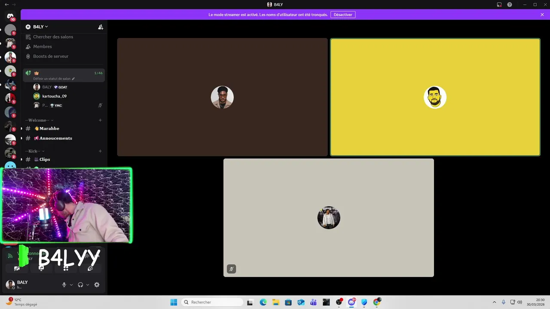Click the pencil icon next to salon status
The height and width of the screenshot is (309, 550).
pos(73,79)
